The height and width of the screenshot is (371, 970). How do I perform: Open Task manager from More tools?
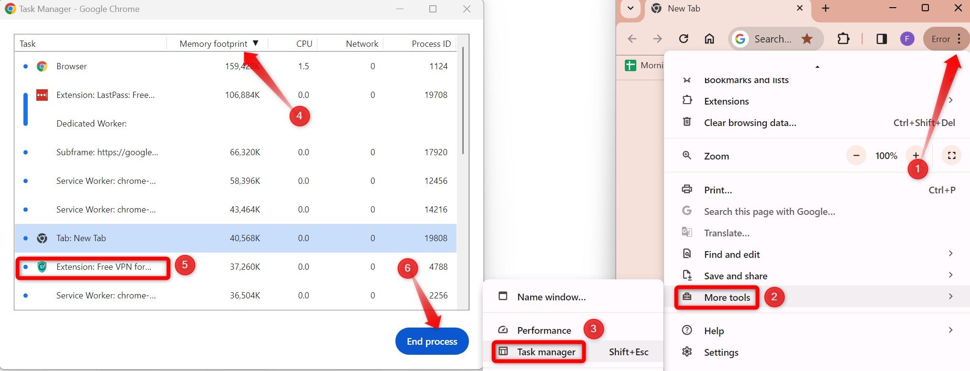[573, 351]
